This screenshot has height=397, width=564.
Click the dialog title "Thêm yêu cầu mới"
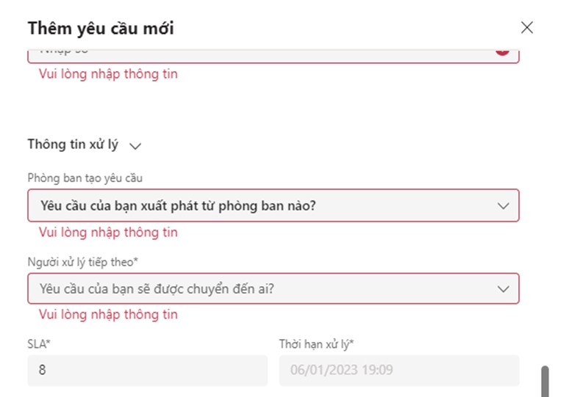tap(101, 29)
